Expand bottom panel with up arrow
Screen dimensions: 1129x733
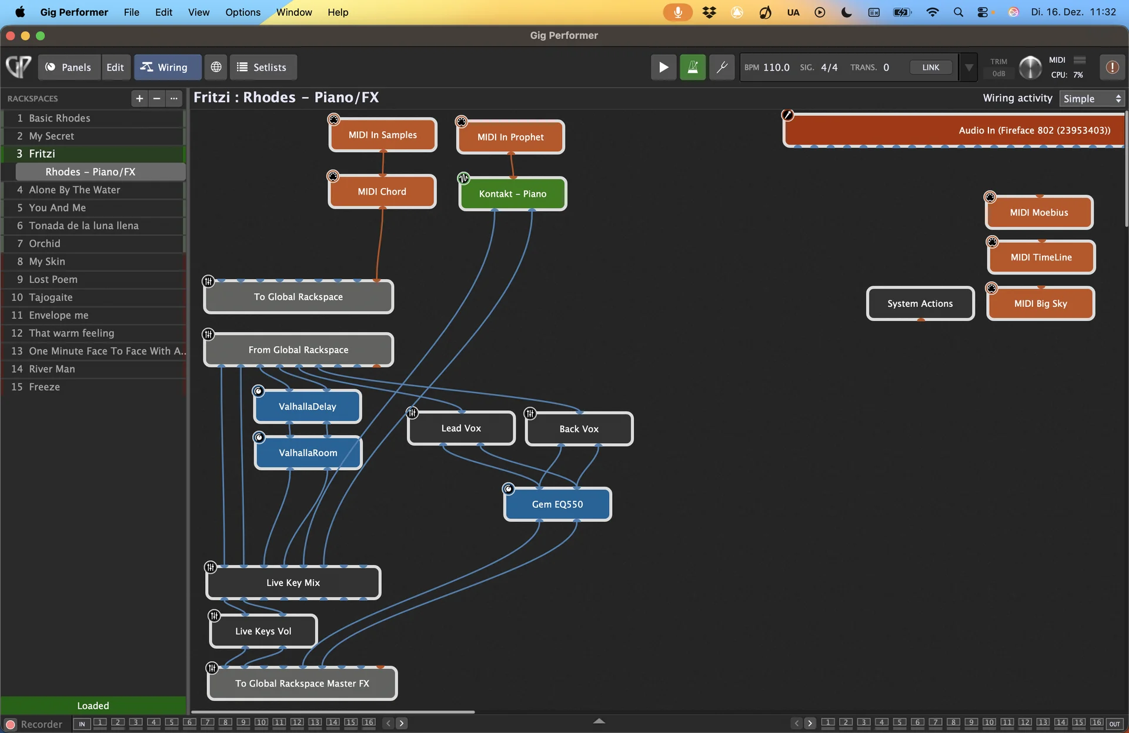coord(599,721)
